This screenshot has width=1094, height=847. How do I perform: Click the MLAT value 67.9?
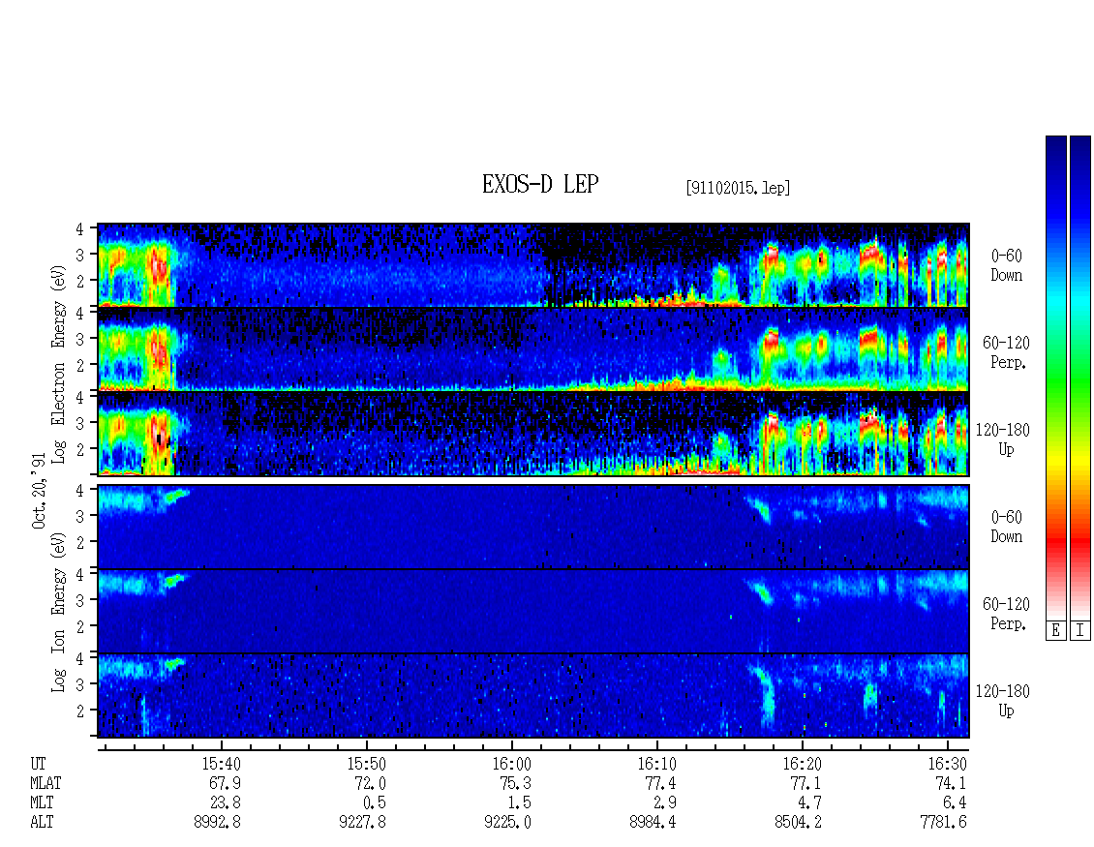pyautogui.click(x=225, y=783)
